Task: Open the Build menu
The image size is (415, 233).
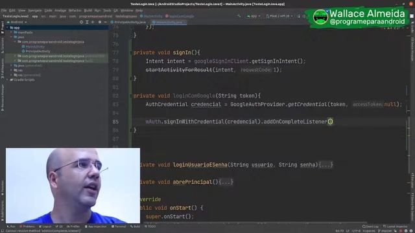Action: (x=88, y=10)
